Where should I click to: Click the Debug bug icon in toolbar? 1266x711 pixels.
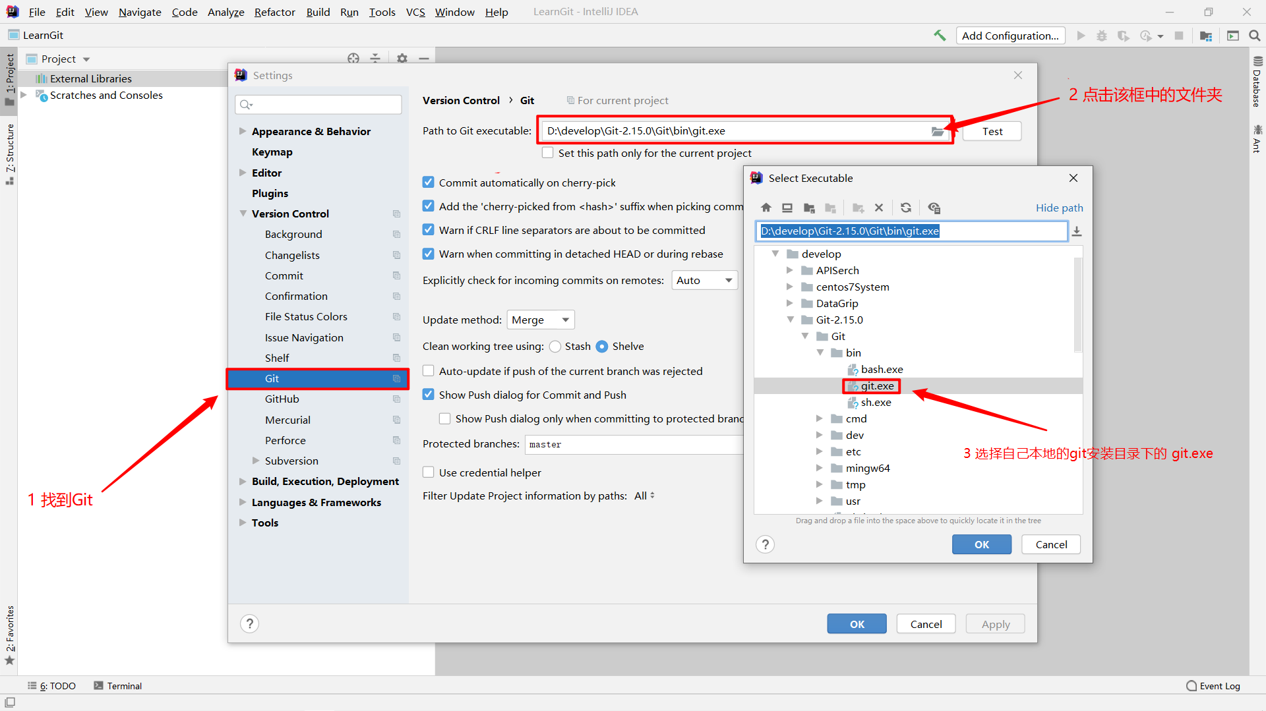point(1102,36)
